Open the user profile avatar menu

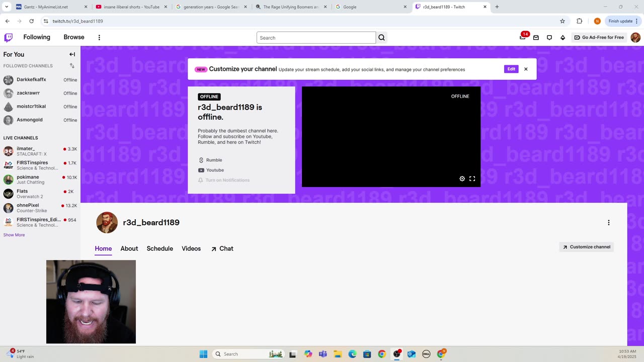pos(635,37)
